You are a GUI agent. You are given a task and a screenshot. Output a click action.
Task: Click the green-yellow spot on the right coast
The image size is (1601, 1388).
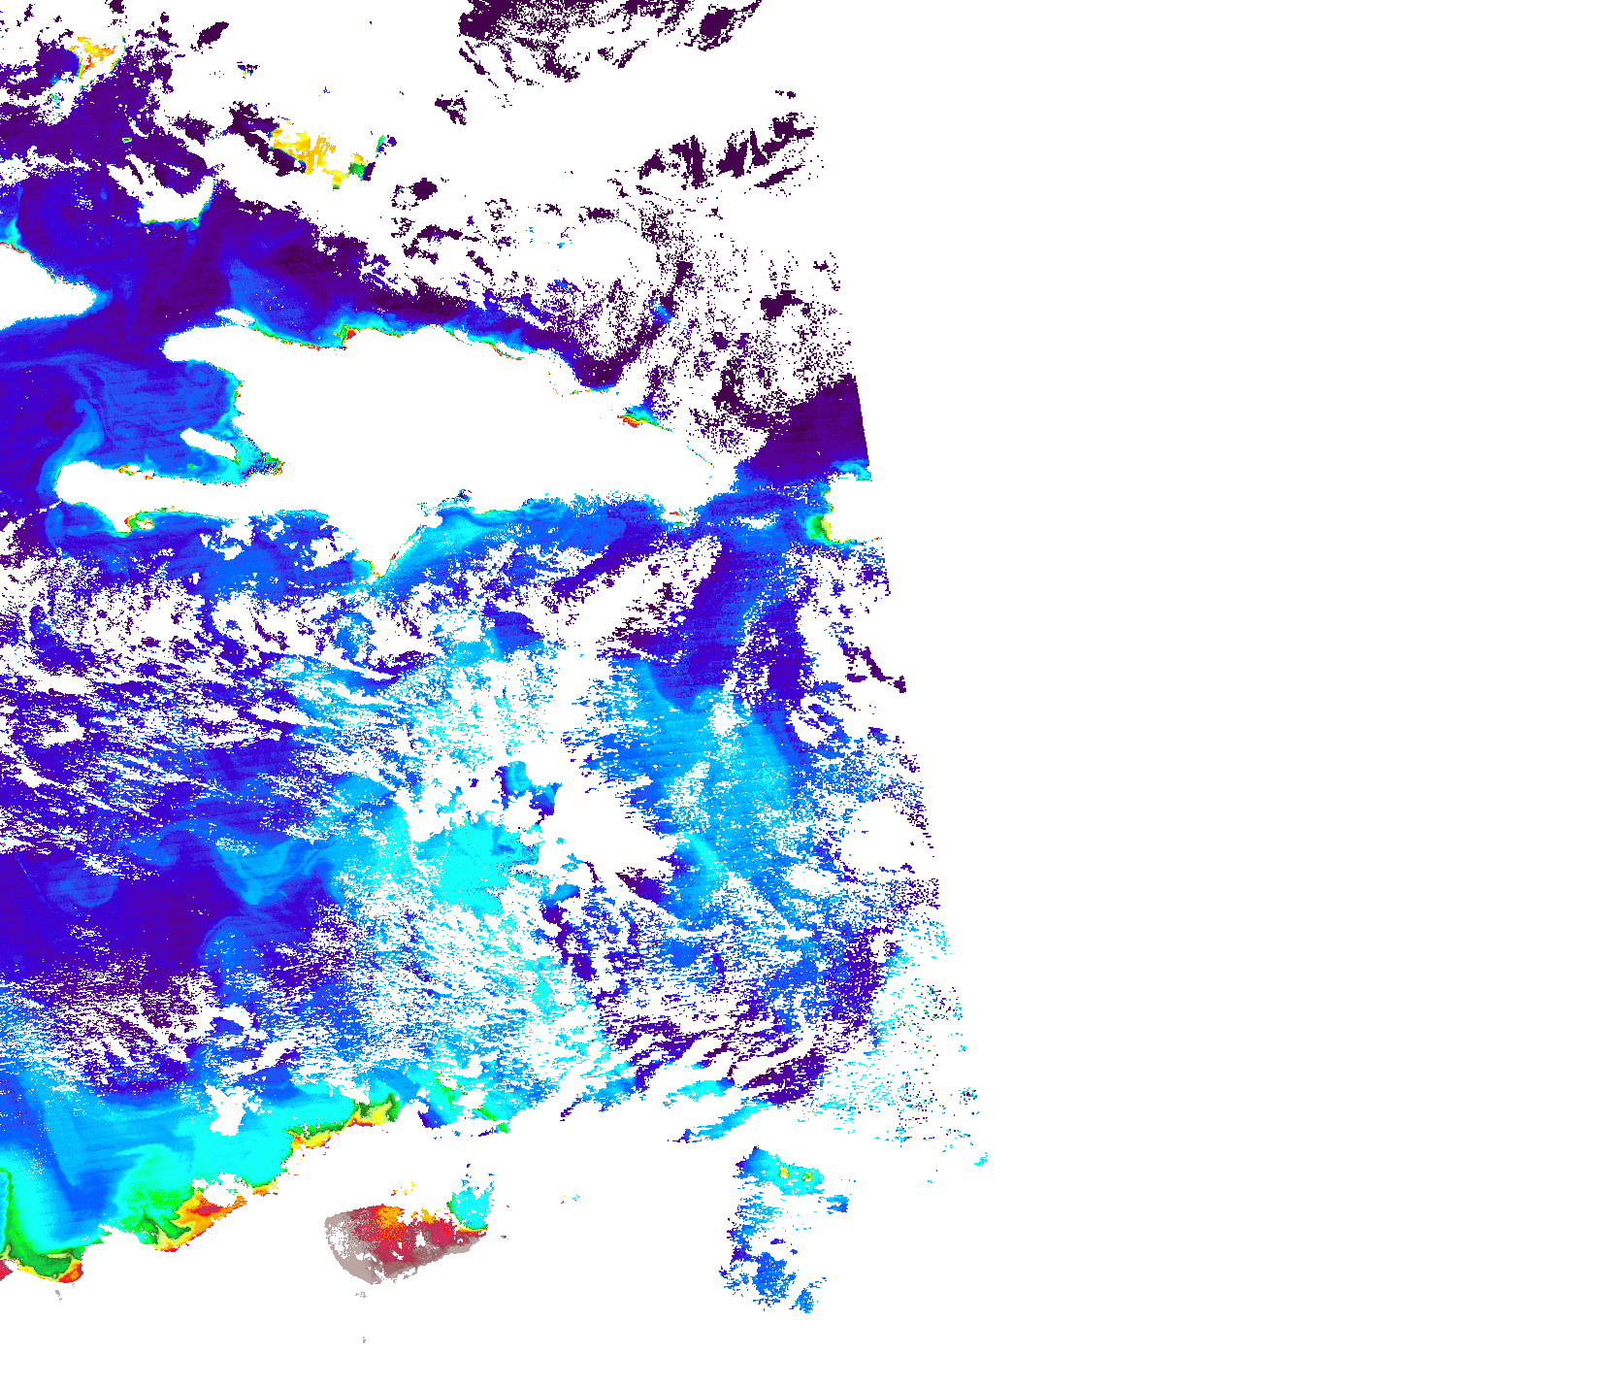click(x=821, y=527)
